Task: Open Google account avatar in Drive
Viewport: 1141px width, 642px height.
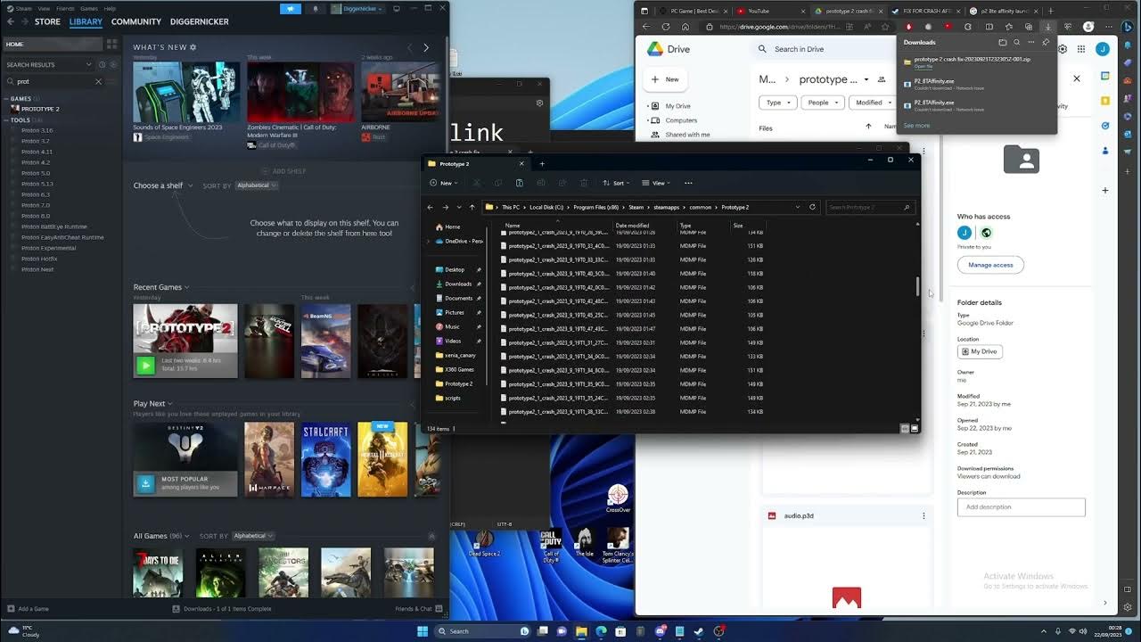Action: (x=1103, y=49)
